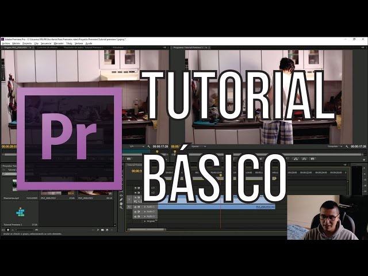Toggle eye on Video 1 track
Screen dimensions: 368x276
point(136,198)
